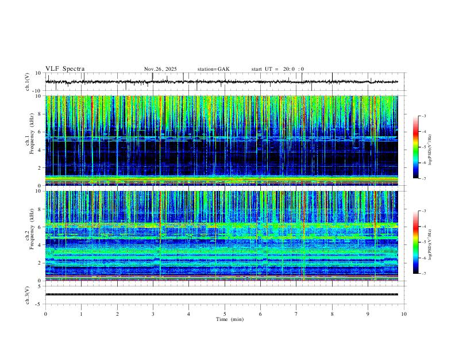Click inside the ch.2 spectrogram panel
455x352 pixels.
click(x=221, y=236)
